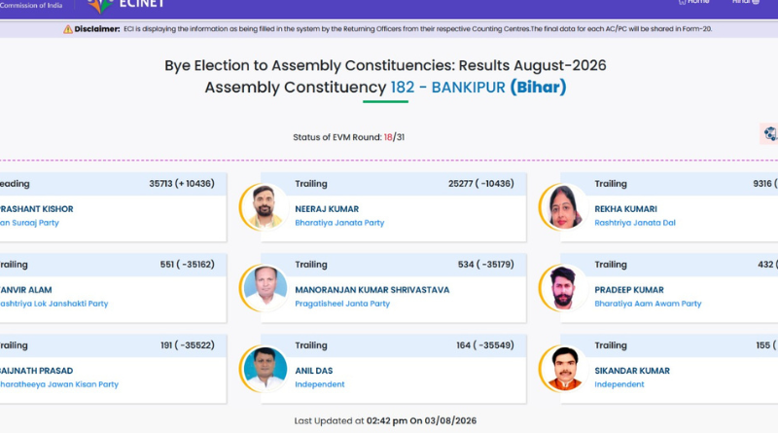Open the round-wise chart icon at right edge

coord(769,133)
